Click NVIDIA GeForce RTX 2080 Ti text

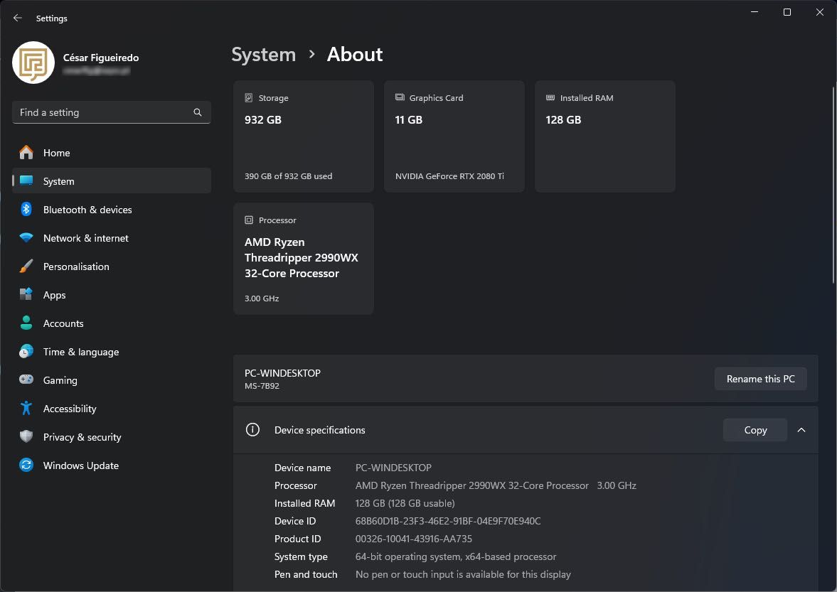tap(449, 176)
